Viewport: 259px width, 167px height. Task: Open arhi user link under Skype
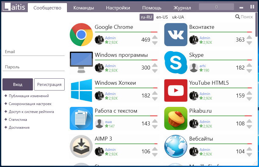click(203, 66)
